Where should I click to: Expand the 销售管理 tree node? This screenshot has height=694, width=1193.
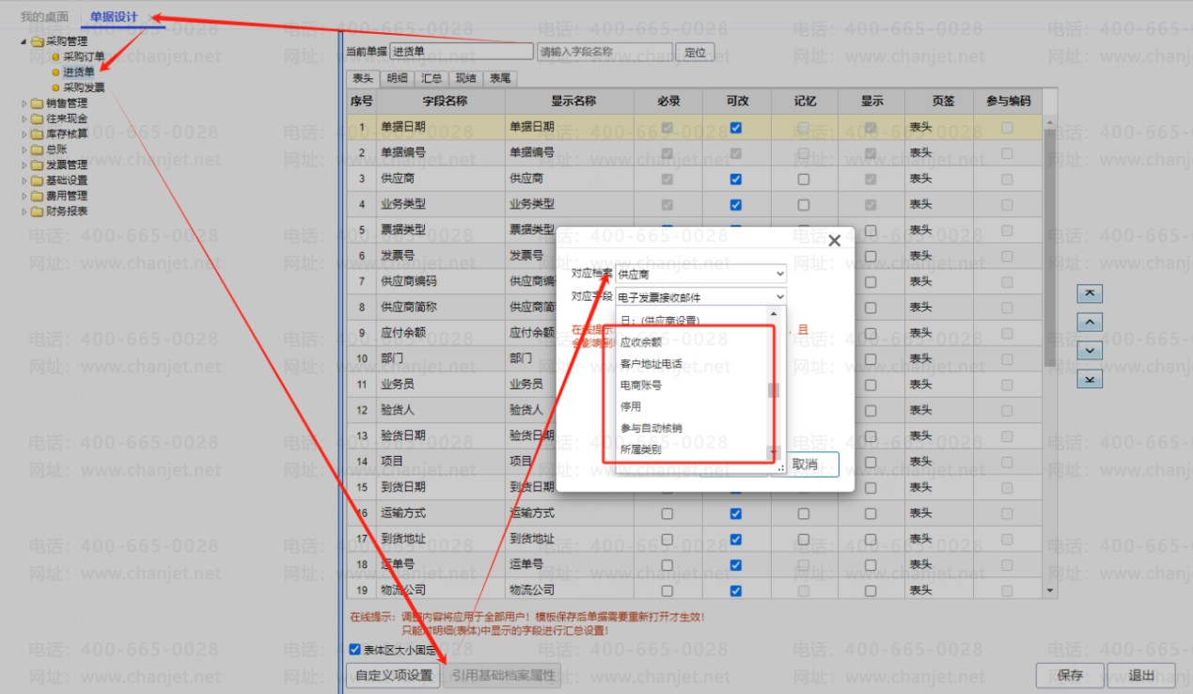24,103
